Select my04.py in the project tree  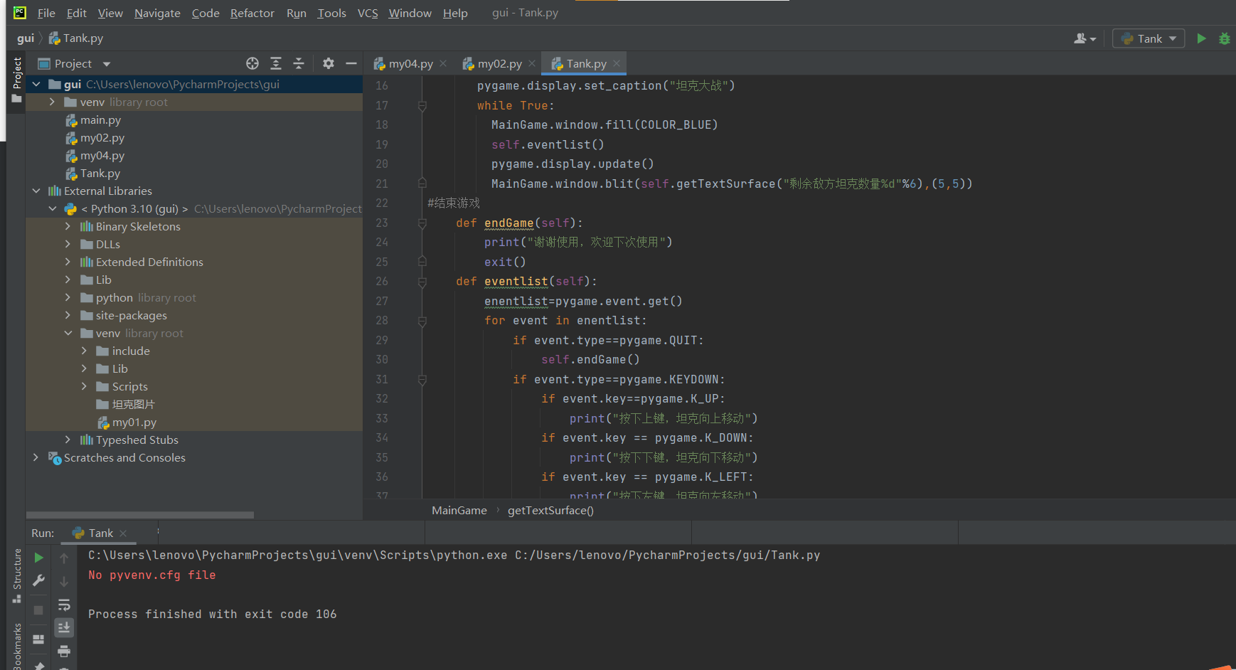point(102,155)
